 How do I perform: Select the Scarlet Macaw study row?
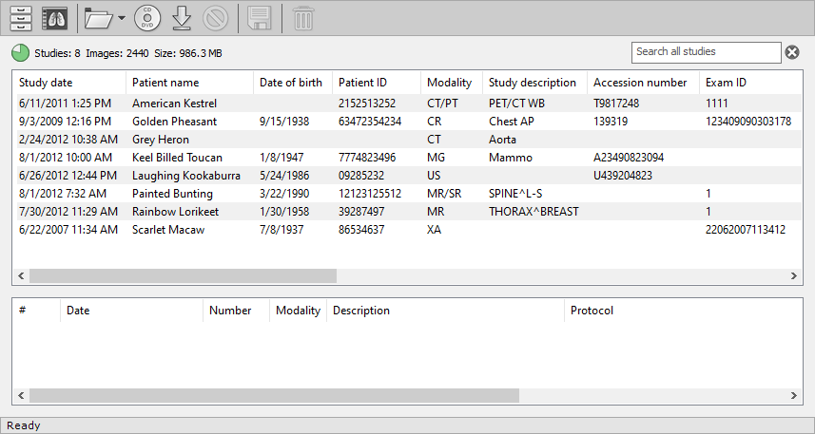coord(168,230)
